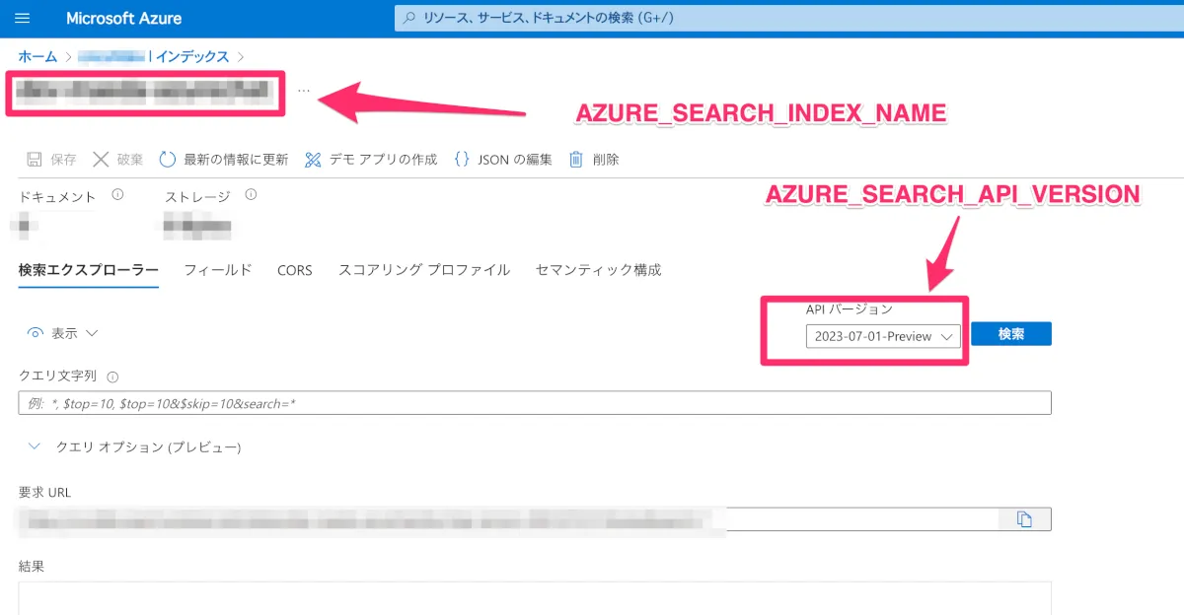Image resolution: width=1184 pixels, height=615 pixels.
Task: Open the API バージョン dropdown
Action: [883, 336]
